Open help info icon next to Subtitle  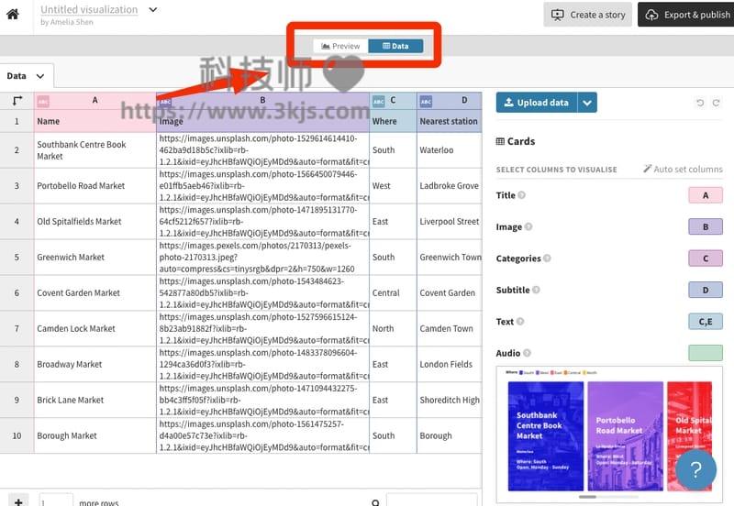[536, 290]
